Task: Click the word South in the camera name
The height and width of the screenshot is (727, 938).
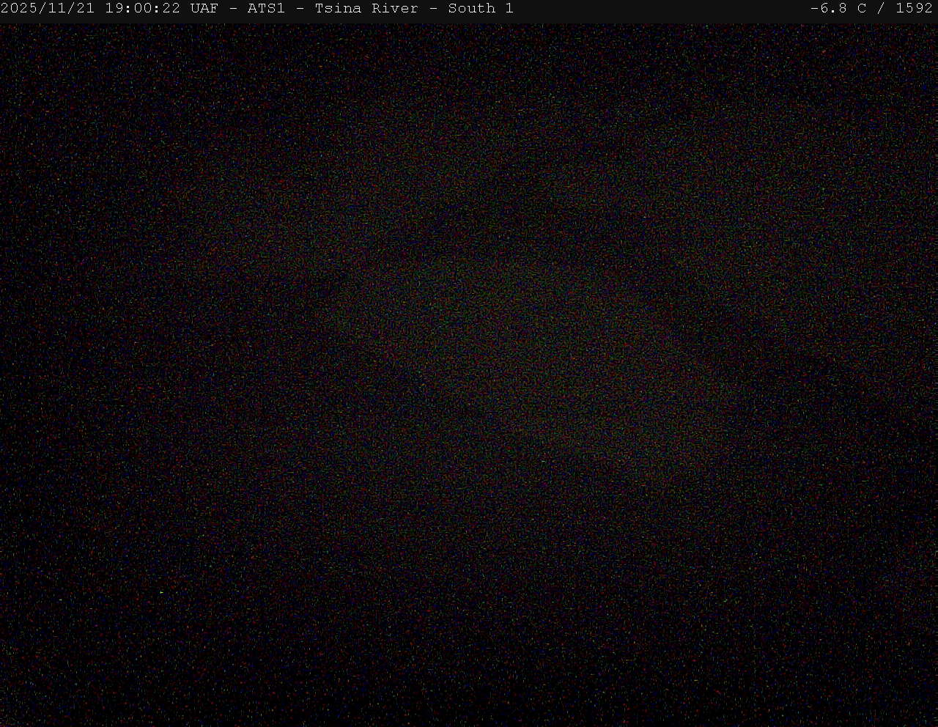Action: (x=471, y=9)
